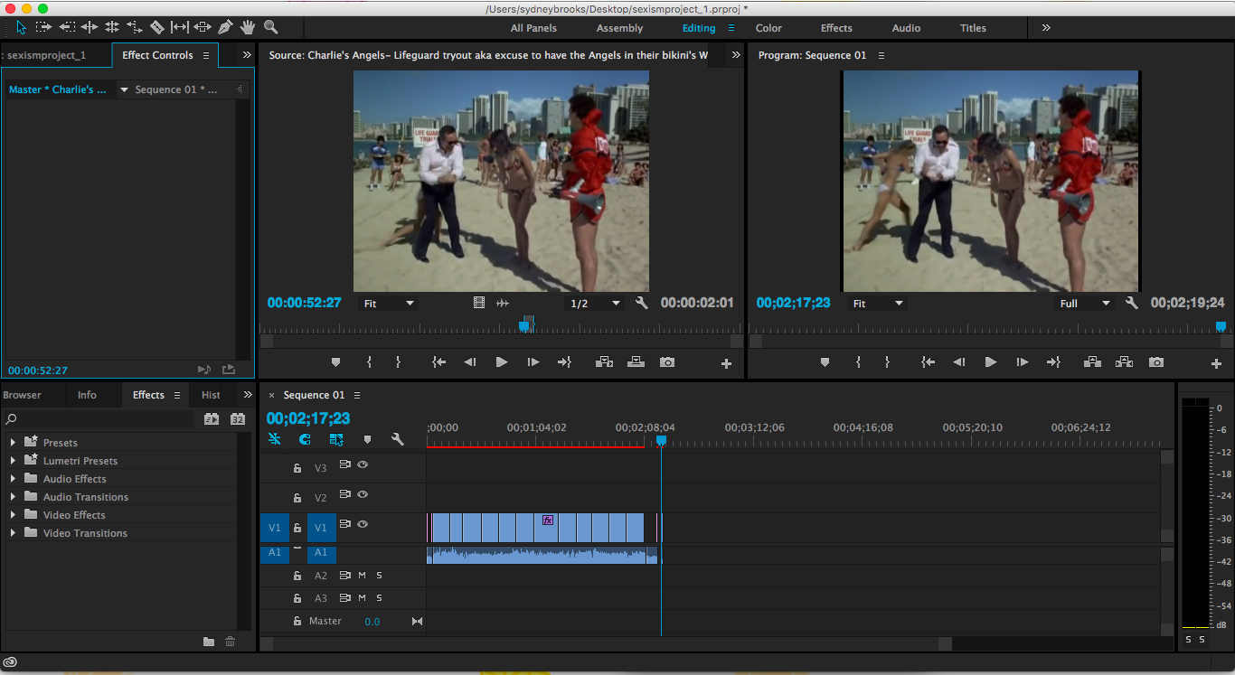Click Export Frame camera in Program monitor
Image resolution: width=1235 pixels, height=675 pixels.
(x=1155, y=361)
